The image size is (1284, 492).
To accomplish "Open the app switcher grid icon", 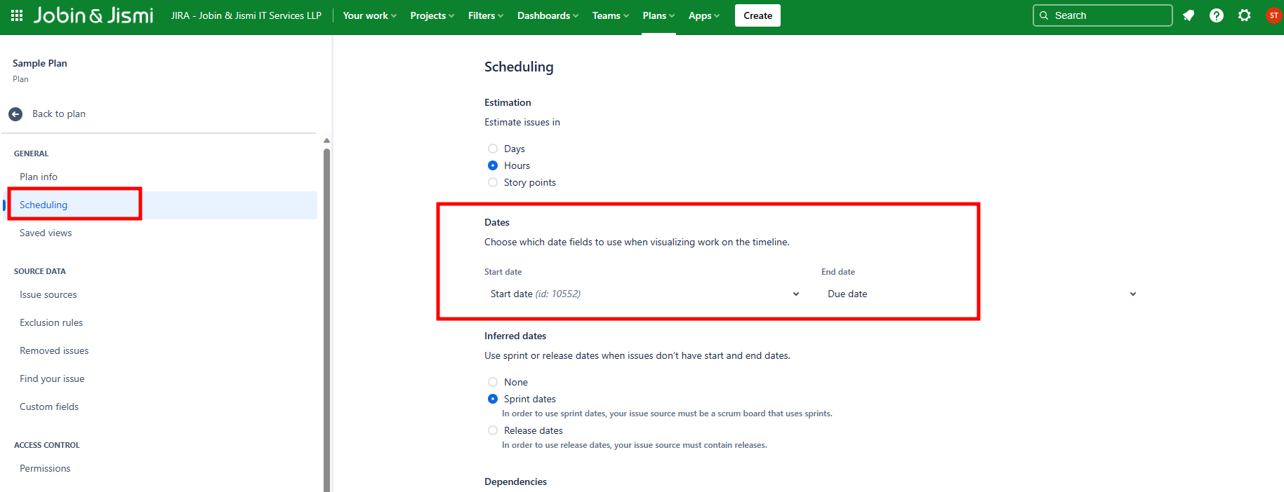I will 17,15.
